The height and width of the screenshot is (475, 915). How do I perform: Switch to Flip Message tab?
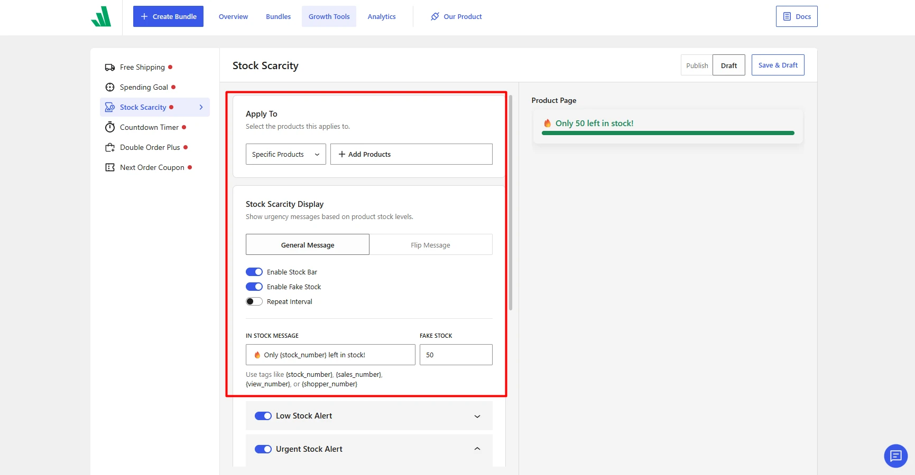click(x=431, y=244)
